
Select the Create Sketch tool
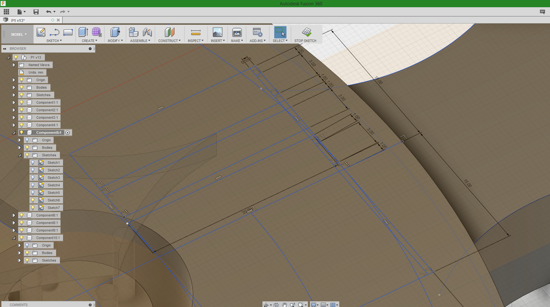(41, 32)
